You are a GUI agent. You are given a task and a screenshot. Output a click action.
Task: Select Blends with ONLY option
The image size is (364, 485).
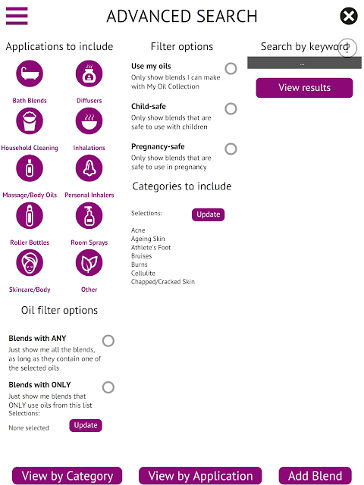click(x=108, y=387)
